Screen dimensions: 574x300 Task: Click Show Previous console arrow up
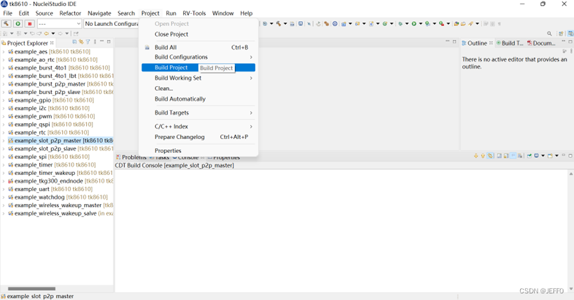point(483,156)
